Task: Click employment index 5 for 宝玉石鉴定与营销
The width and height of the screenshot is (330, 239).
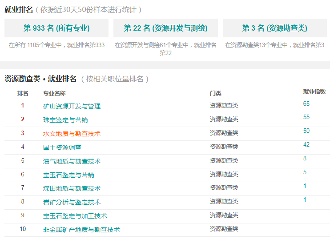Action: click(x=305, y=172)
